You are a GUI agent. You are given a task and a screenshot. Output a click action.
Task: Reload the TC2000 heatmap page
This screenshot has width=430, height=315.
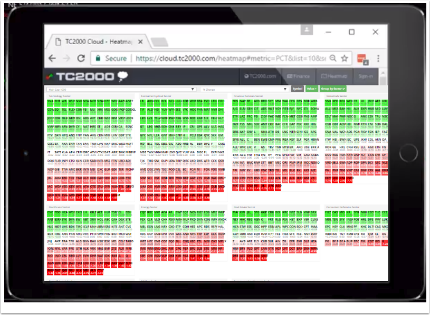(x=81, y=58)
